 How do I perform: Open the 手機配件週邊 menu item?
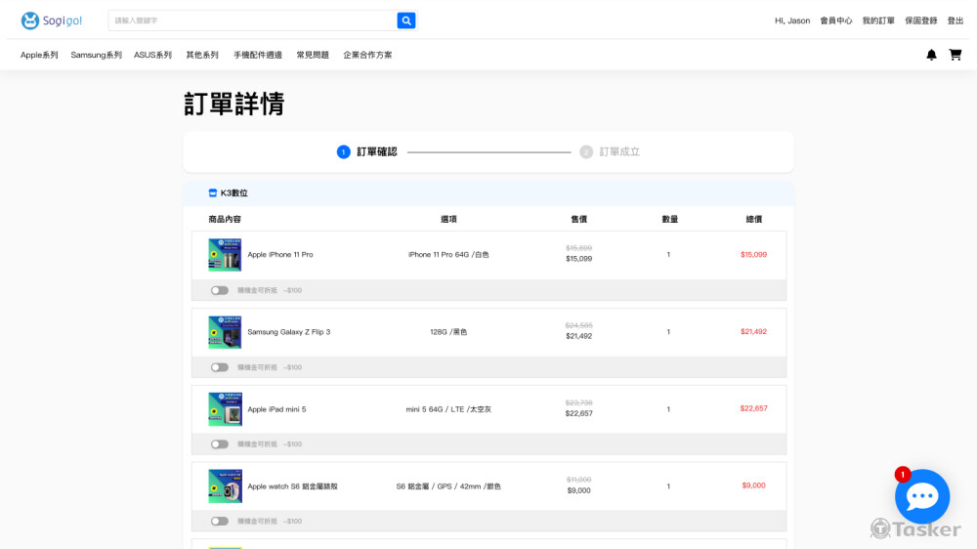257,55
